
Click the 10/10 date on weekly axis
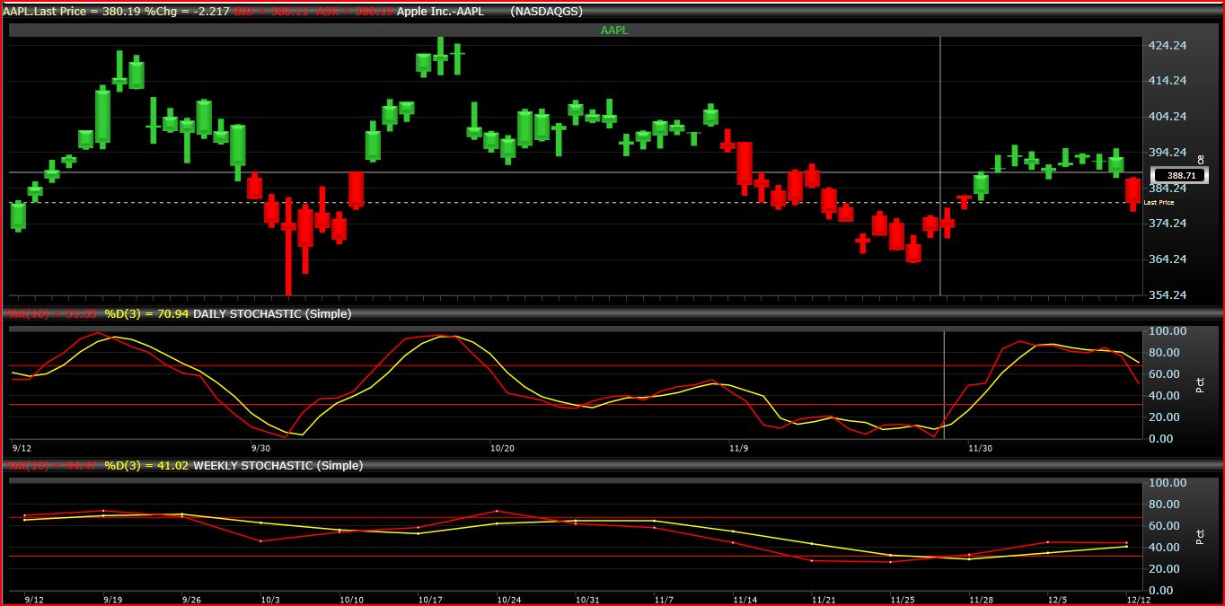(351, 600)
